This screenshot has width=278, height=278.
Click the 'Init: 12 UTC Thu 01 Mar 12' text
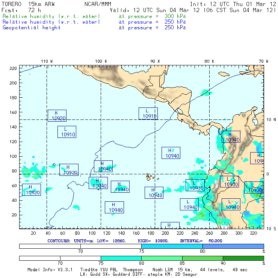tap(233, 4)
